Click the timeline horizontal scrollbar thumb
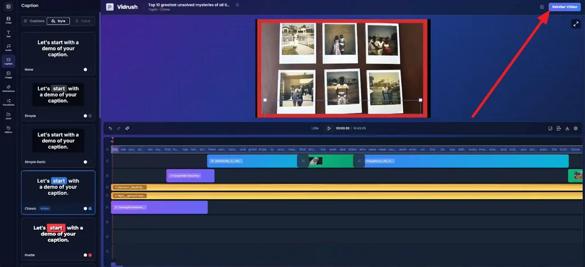 click(117, 264)
